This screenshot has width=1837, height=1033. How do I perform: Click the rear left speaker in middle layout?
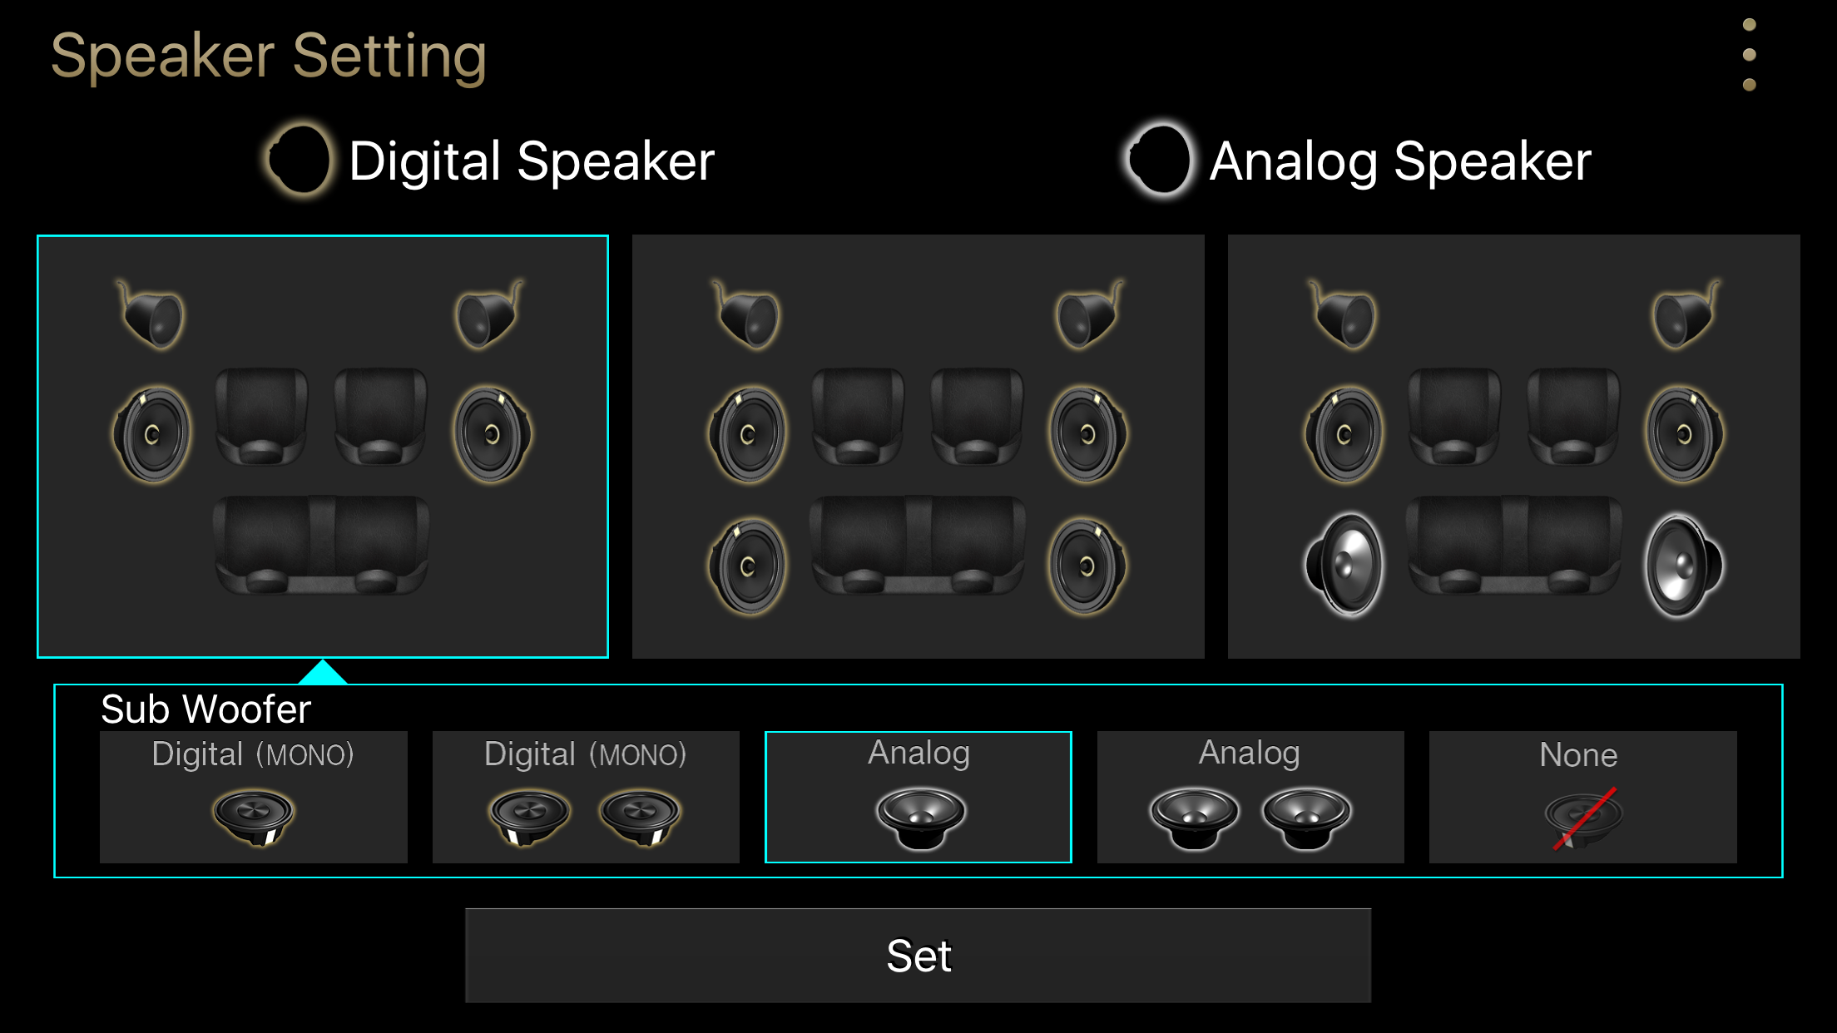click(748, 566)
